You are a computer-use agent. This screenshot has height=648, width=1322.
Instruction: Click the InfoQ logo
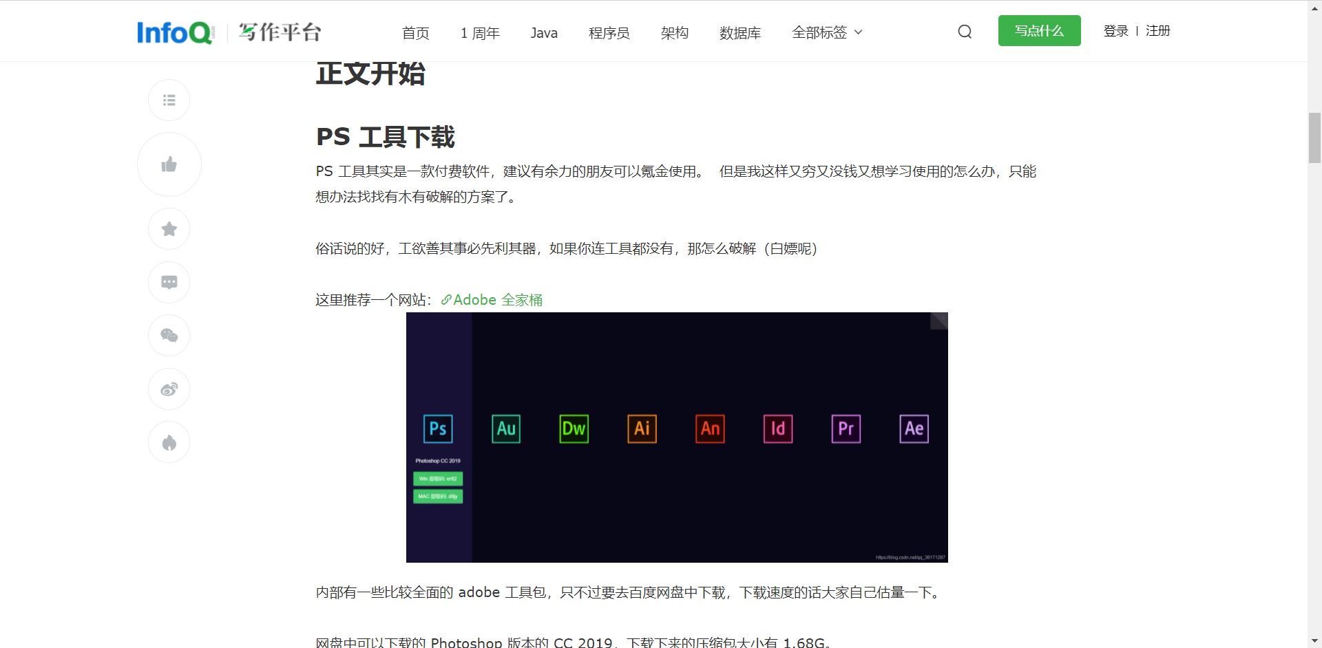[176, 32]
